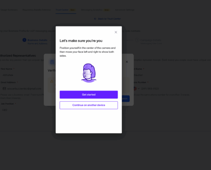
Task: Open the phone country flag dropdown
Action: point(136,88)
